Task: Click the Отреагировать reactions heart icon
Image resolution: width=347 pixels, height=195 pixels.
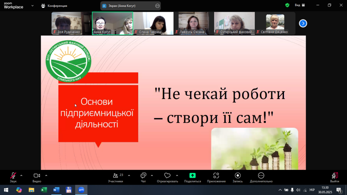Action: point(167,176)
